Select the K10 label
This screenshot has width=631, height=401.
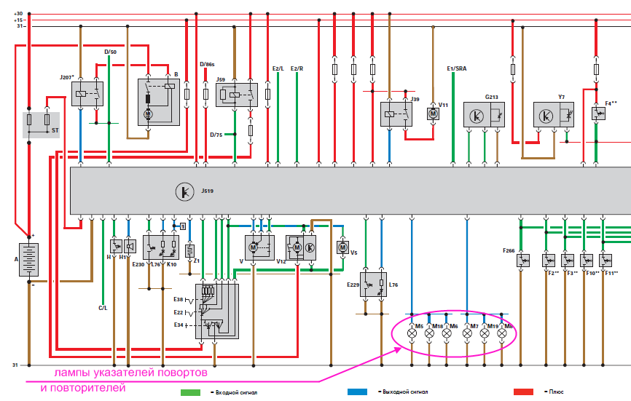coord(171,264)
